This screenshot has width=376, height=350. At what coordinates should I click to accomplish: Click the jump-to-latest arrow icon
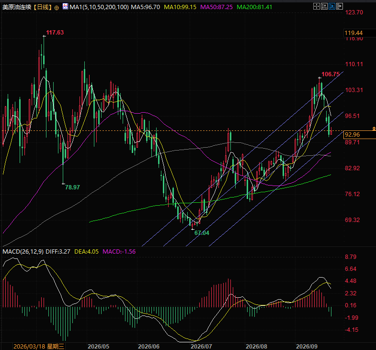340,6
